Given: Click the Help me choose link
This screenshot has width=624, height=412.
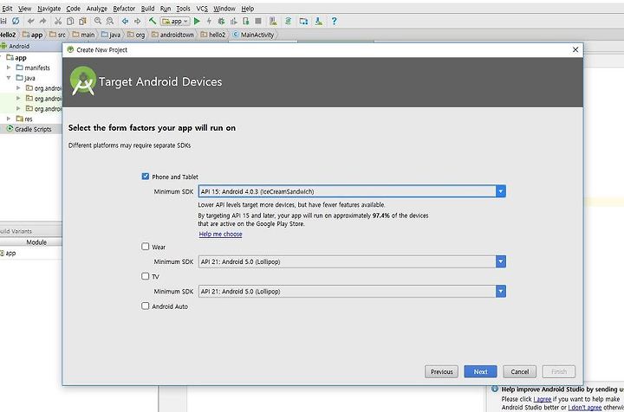Looking at the screenshot, I should point(220,234).
